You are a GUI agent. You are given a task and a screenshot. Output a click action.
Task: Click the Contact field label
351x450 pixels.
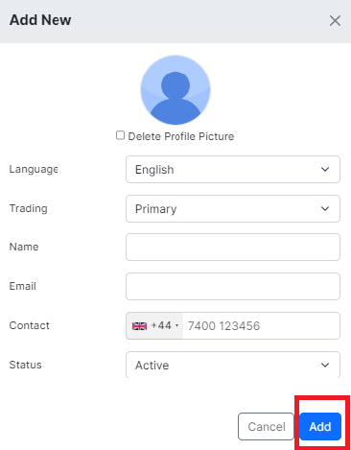[x=30, y=325]
